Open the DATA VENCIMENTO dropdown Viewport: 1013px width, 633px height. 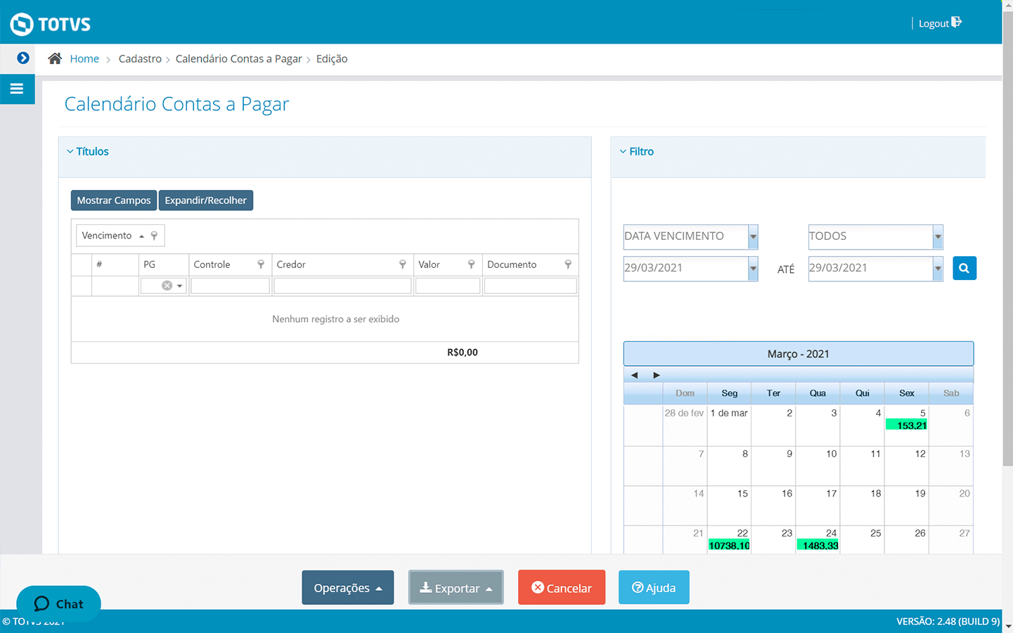click(753, 237)
